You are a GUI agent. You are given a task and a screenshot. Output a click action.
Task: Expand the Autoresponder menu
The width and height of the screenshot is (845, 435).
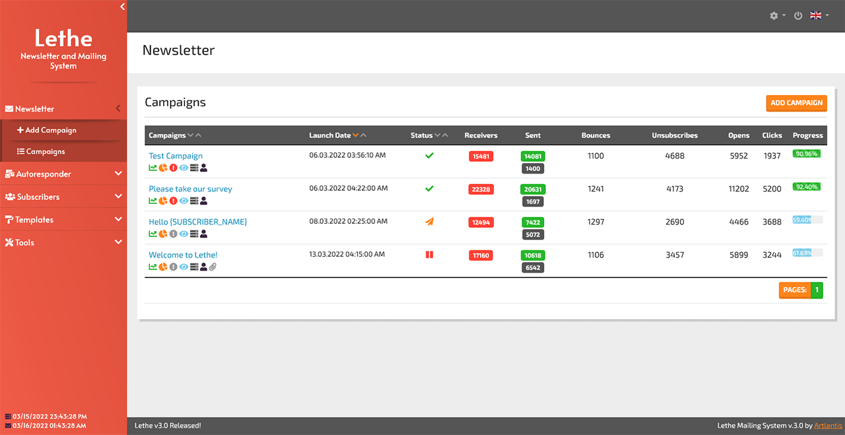(x=63, y=174)
